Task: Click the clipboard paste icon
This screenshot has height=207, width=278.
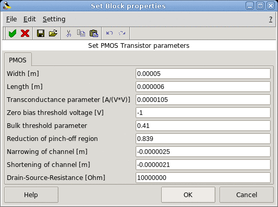Action: [x=94, y=33]
